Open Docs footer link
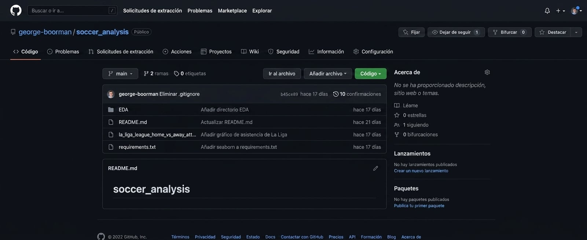 click(x=270, y=237)
